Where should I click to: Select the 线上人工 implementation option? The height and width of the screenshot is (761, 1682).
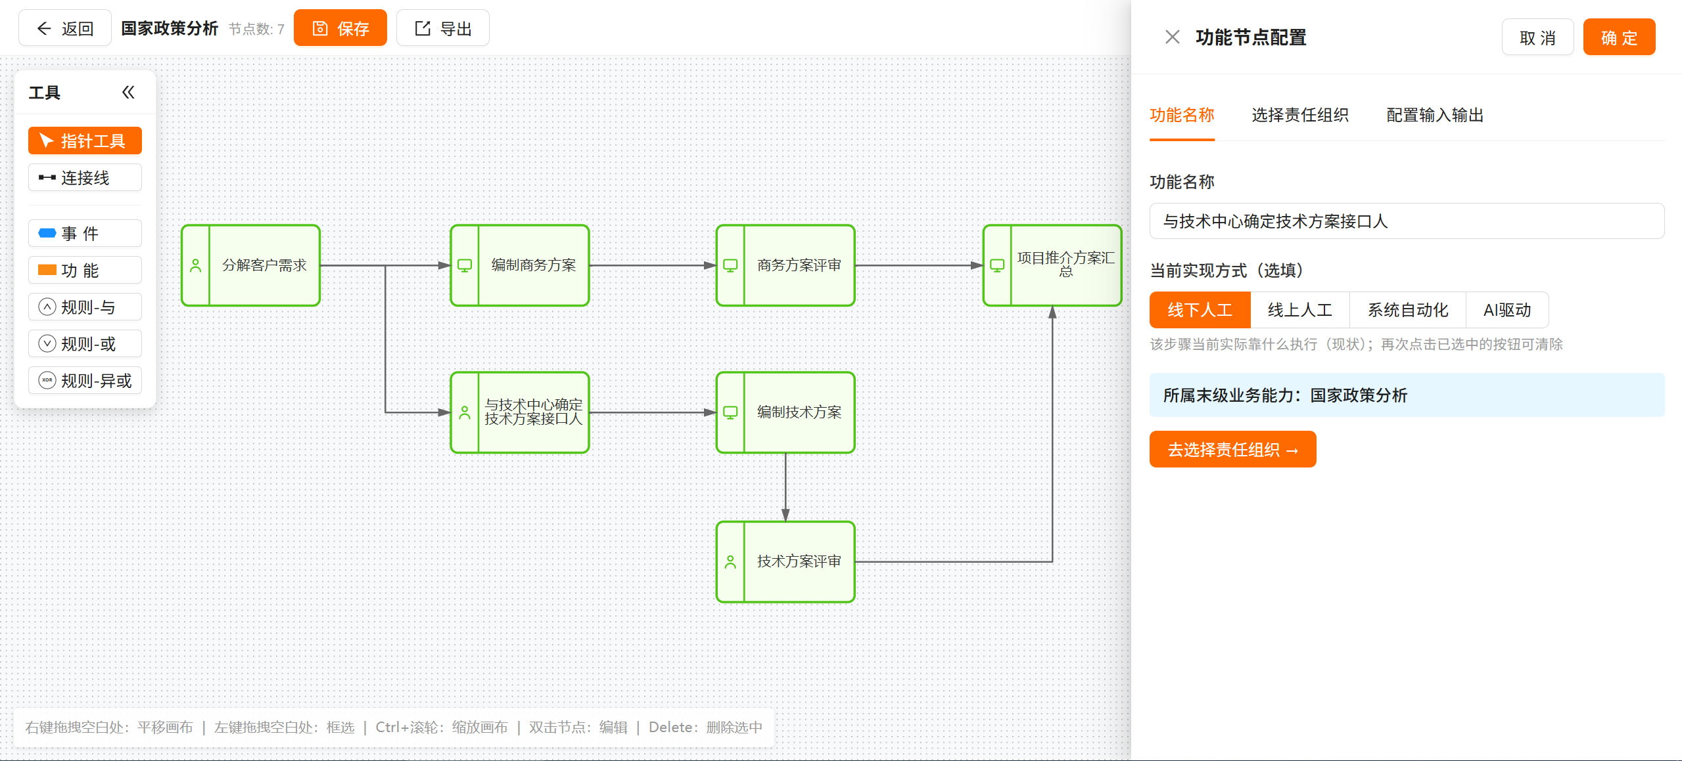(1299, 310)
